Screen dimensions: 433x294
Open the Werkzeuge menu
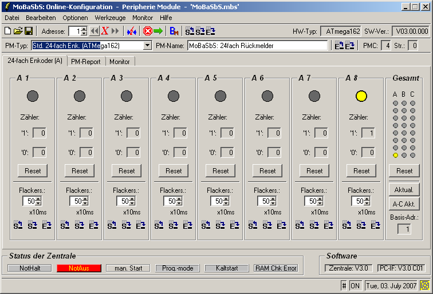point(110,18)
